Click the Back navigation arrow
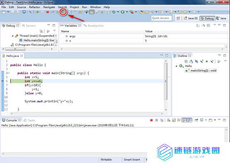 (x=185, y=12)
